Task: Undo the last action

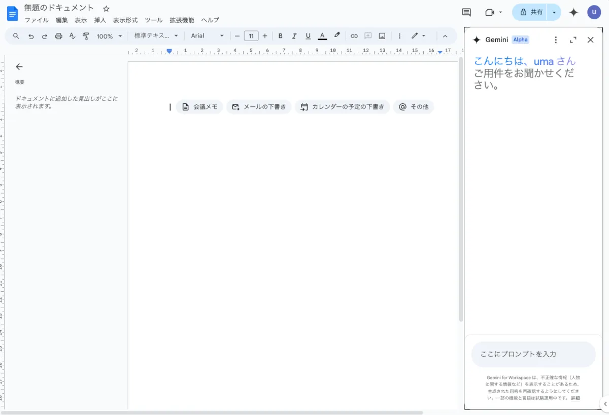Action: [x=31, y=36]
